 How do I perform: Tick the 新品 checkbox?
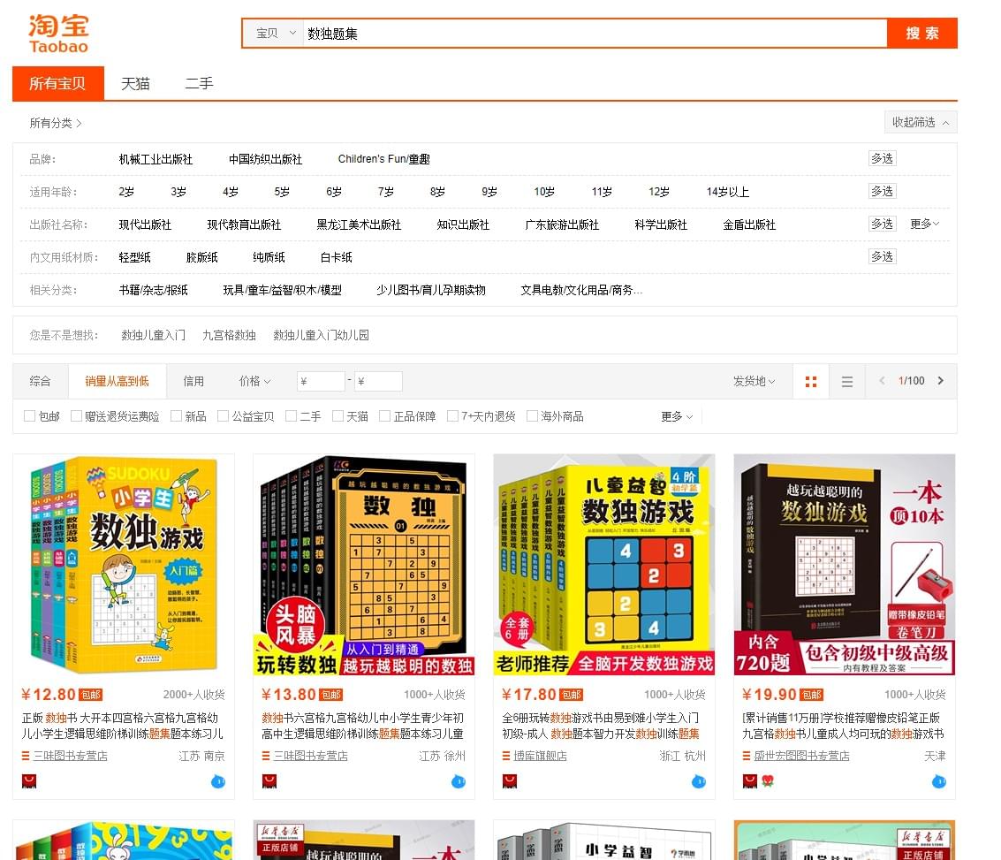pos(176,416)
